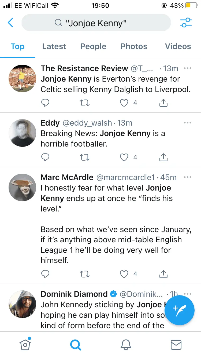Open more options on Resistance Review tweet

click(188, 68)
